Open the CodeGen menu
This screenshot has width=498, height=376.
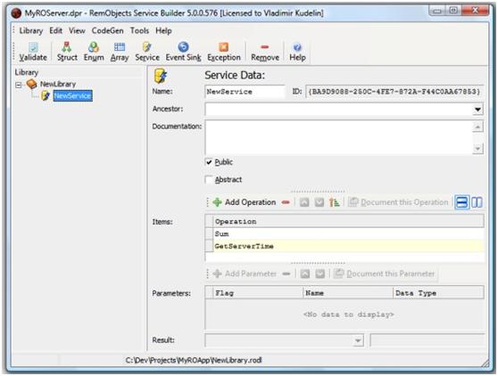pyautogui.click(x=107, y=31)
